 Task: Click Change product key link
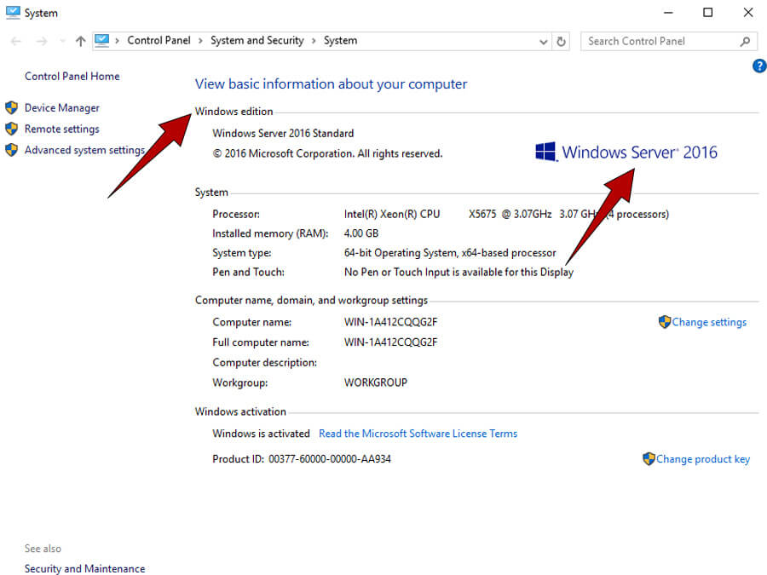pyautogui.click(x=703, y=459)
